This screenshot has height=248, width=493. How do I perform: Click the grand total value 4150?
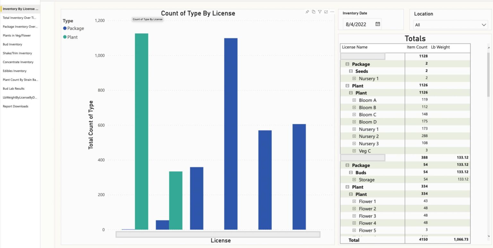(x=423, y=240)
